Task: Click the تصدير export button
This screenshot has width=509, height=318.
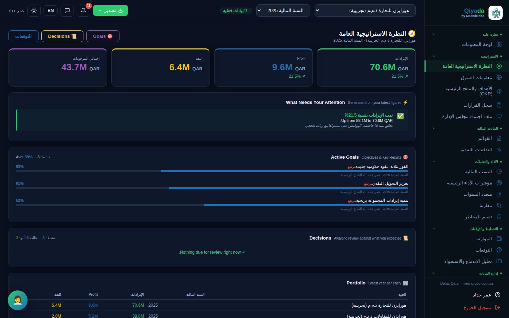Action: [110, 11]
